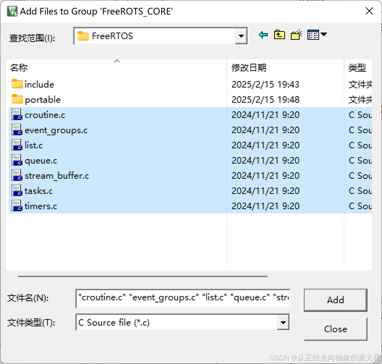
Task: Click the 文件名 file name input field
Action: [x=183, y=298]
